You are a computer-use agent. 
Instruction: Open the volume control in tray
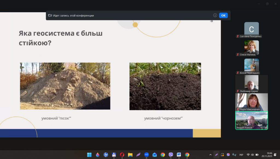coord(252,155)
